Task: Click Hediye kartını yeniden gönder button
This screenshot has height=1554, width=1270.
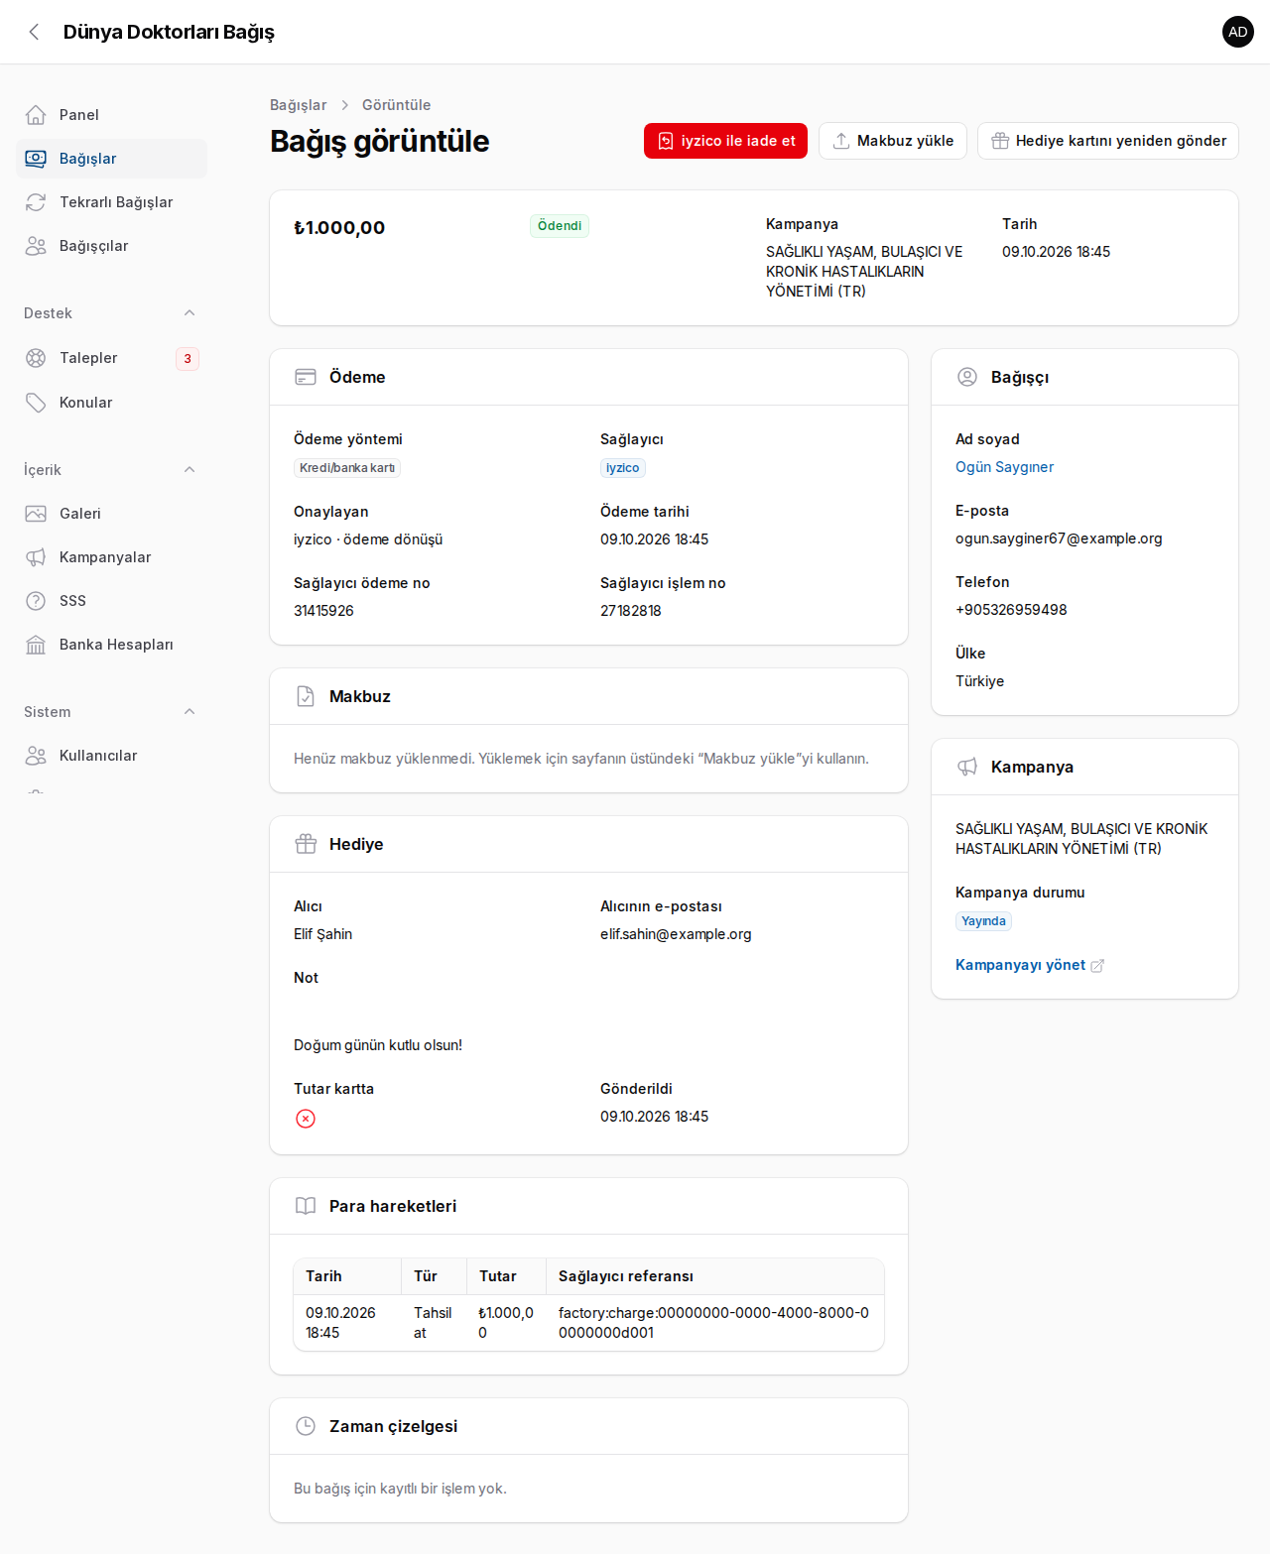Action: point(1108,141)
